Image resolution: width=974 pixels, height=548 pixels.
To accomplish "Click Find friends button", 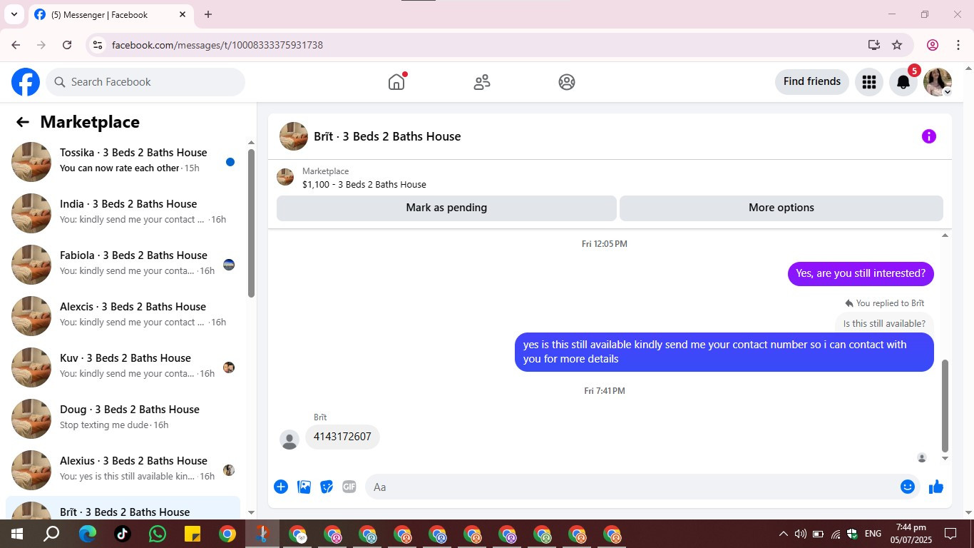I will point(812,81).
